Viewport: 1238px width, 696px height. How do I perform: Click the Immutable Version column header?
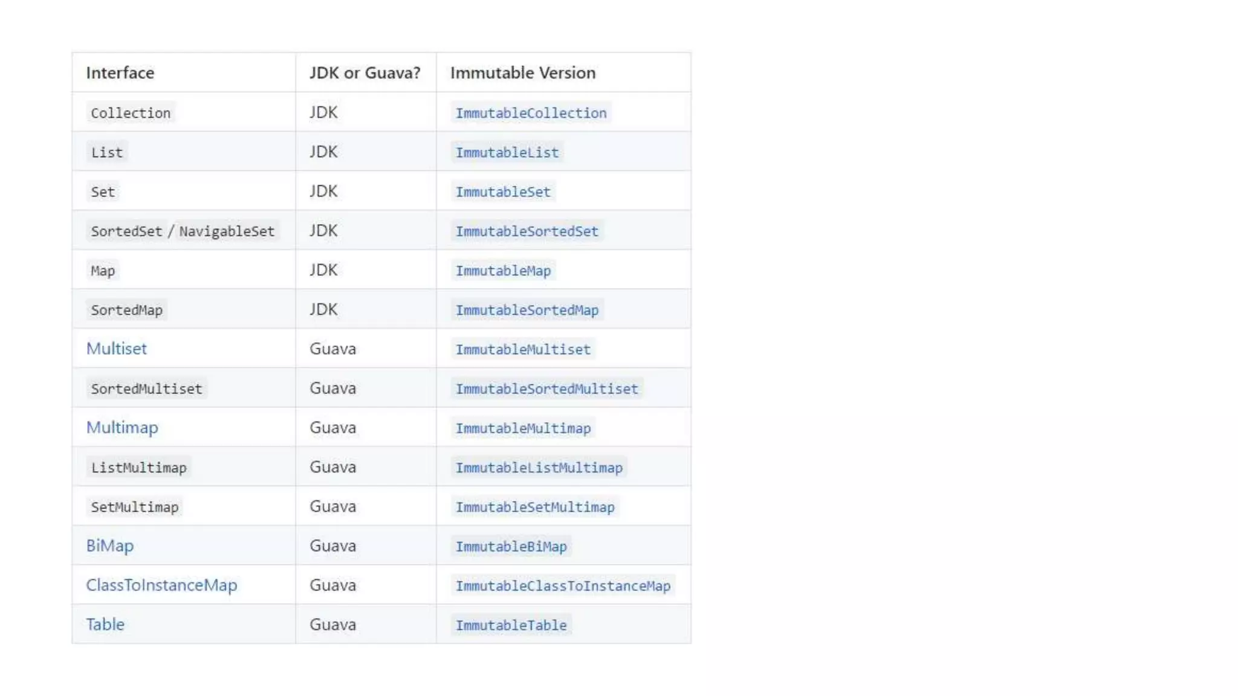[522, 72]
